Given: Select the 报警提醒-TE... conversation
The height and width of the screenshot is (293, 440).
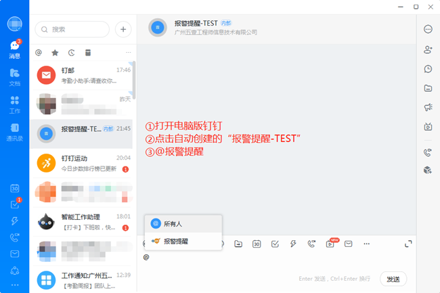Looking at the screenshot, I should (x=81, y=134).
